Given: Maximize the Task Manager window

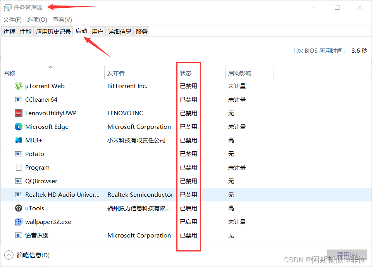Looking at the screenshot, I should [x=337, y=7].
